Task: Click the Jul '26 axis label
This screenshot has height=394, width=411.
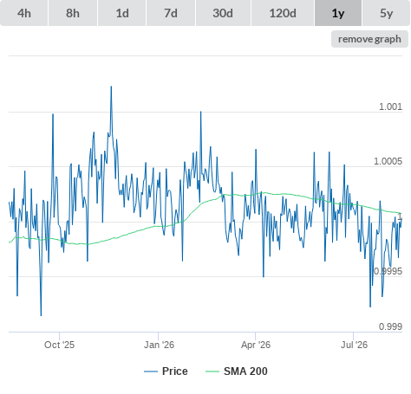Action: click(354, 345)
